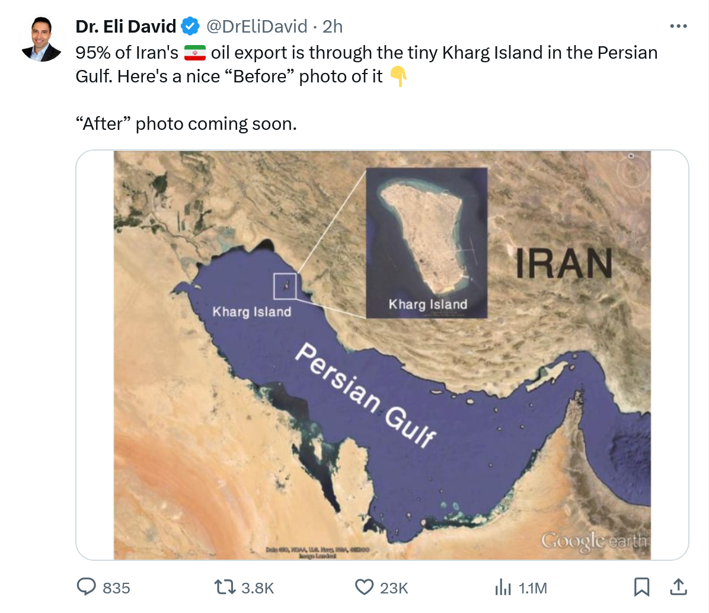The height and width of the screenshot is (613, 709).
Task: Open the view analytics bar chart icon
Action: 503,587
